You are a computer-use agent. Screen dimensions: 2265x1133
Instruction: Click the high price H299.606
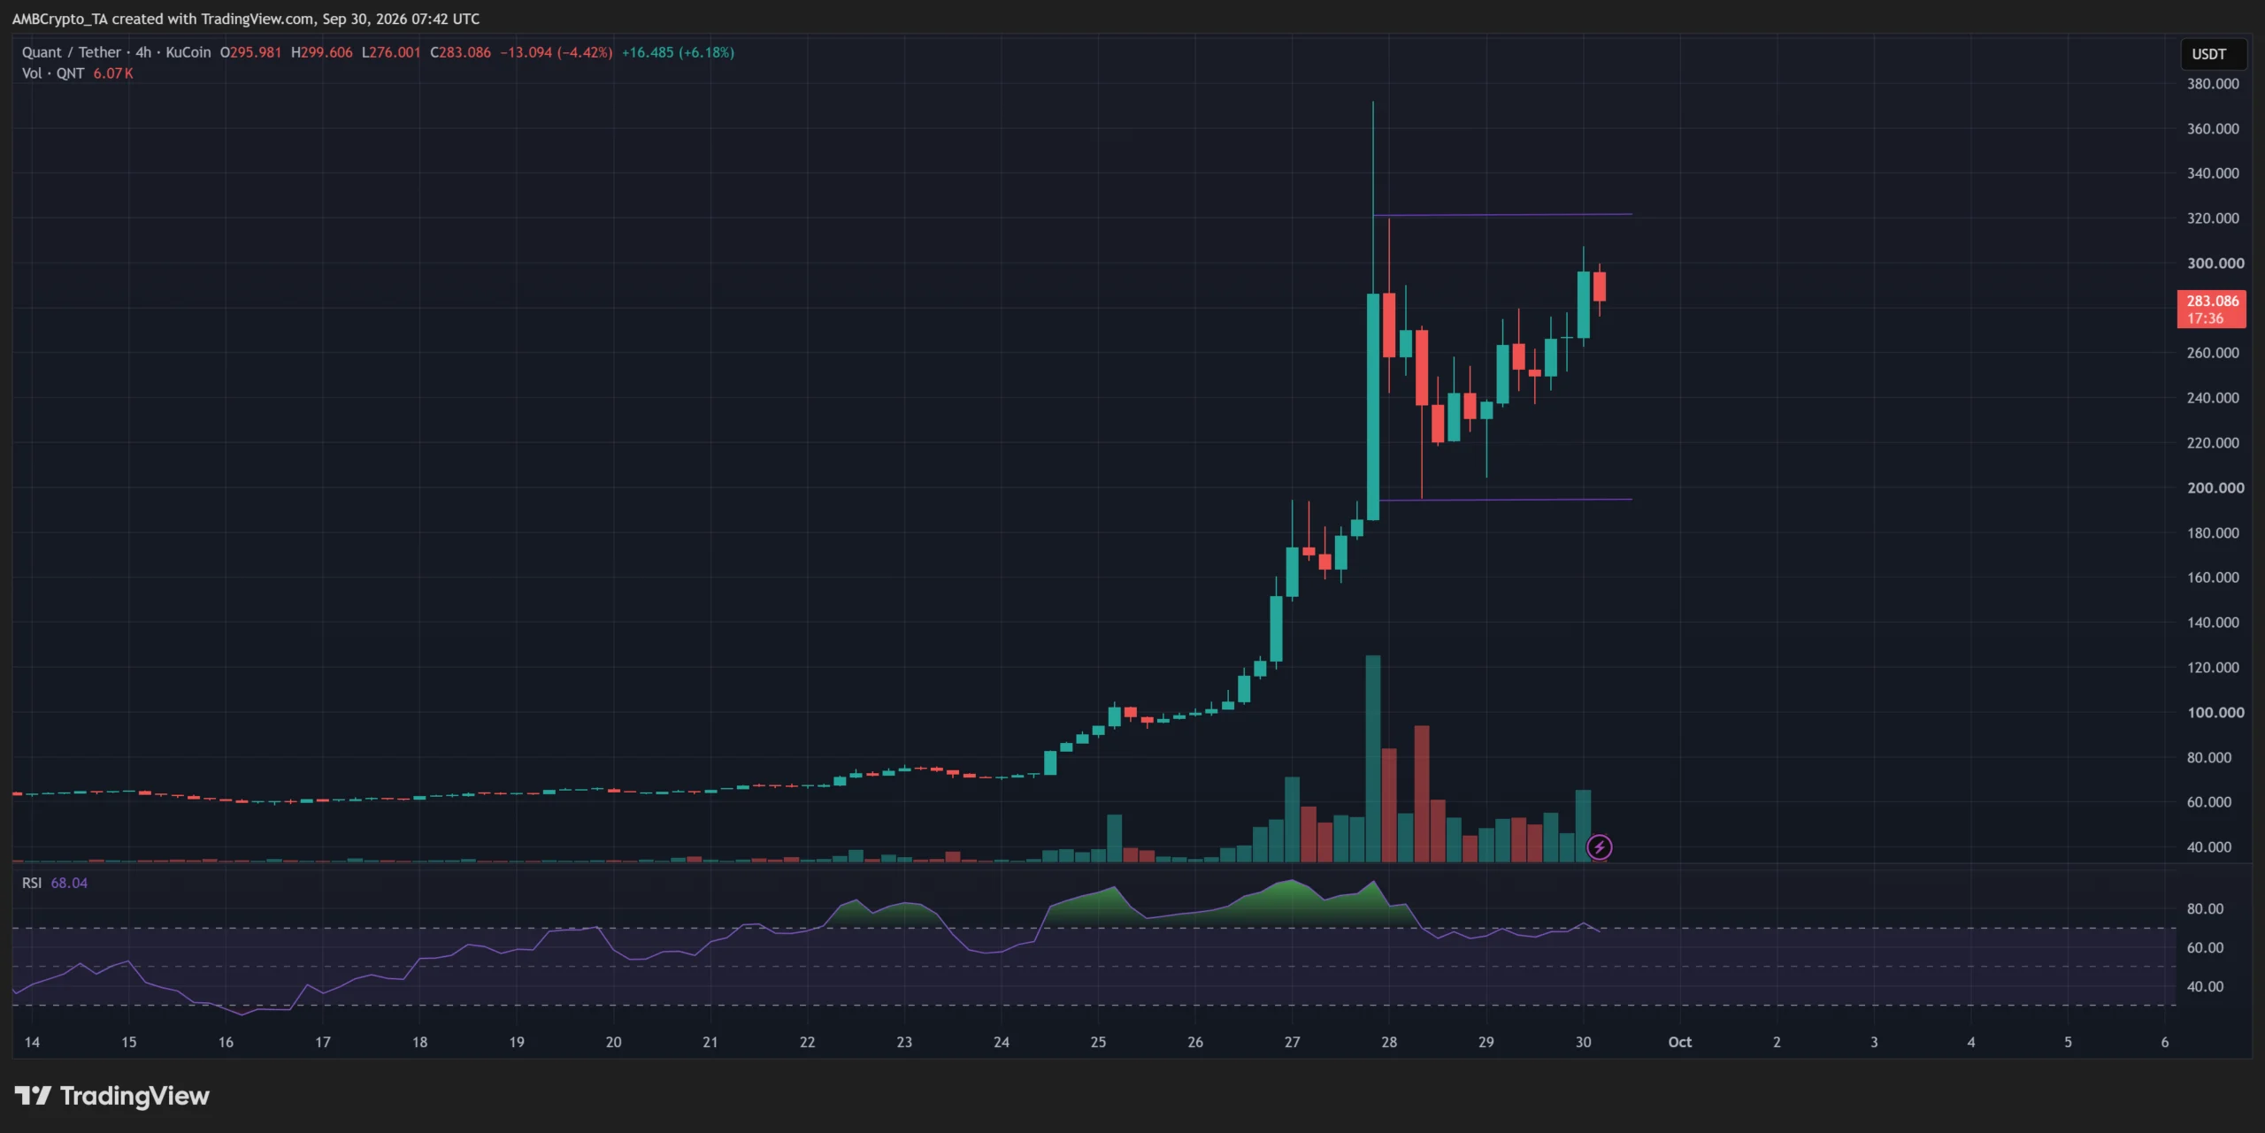pyautogui.click(x=322, y=52)
